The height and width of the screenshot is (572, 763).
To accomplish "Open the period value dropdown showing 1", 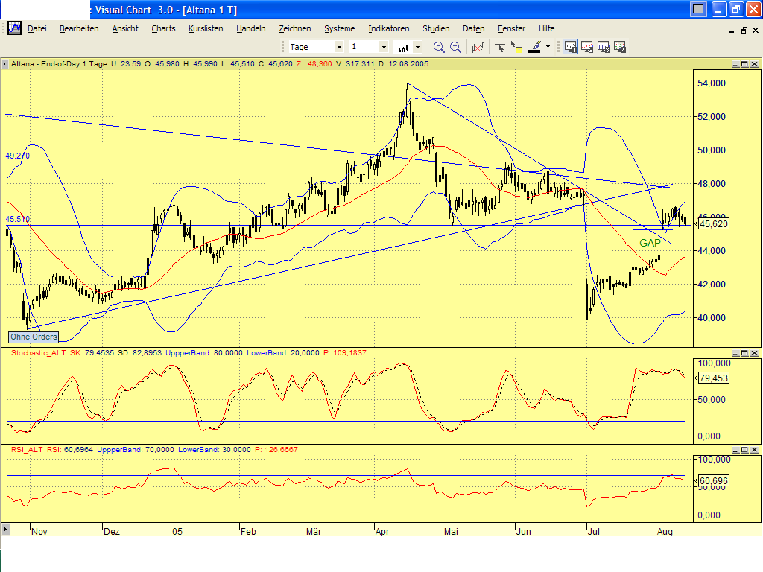I will 384,46.
